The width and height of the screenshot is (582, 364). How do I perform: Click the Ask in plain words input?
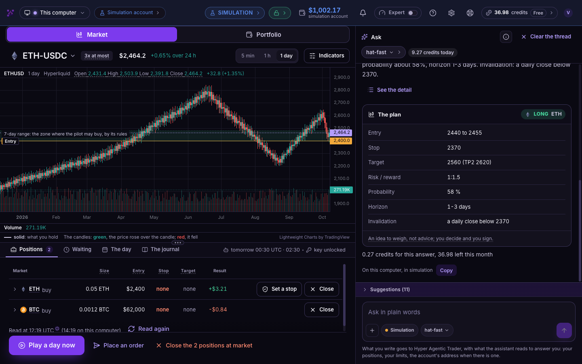pos(469,312)
